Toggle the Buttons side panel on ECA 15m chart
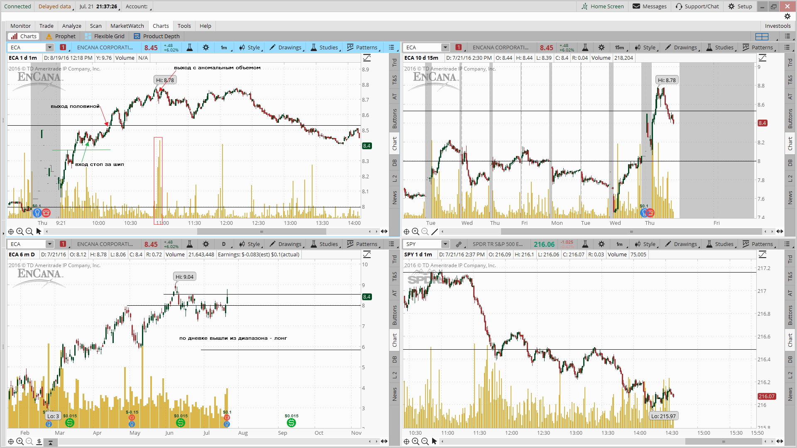Screen dimensions: 797x448 [x=790, y=118]
